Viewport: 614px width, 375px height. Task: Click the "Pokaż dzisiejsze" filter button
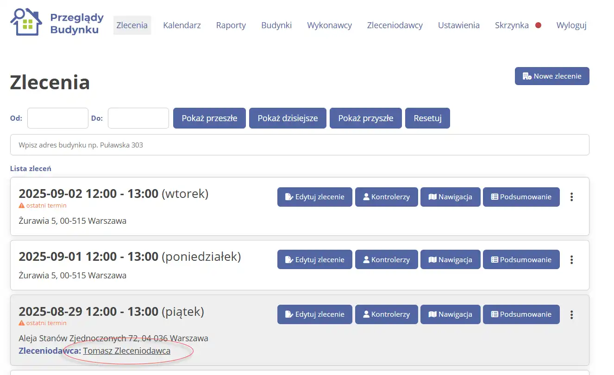[x=287, y=118]
